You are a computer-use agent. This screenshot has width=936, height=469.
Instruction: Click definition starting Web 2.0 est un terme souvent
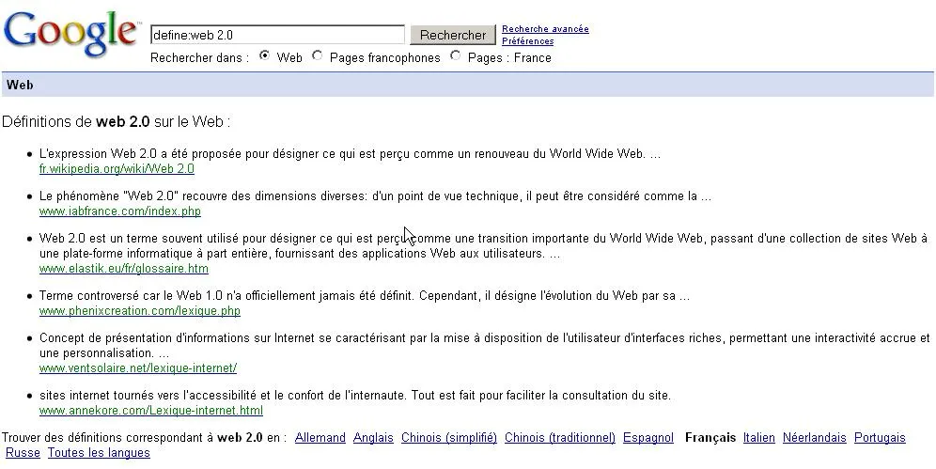click(x=484, y=245)
